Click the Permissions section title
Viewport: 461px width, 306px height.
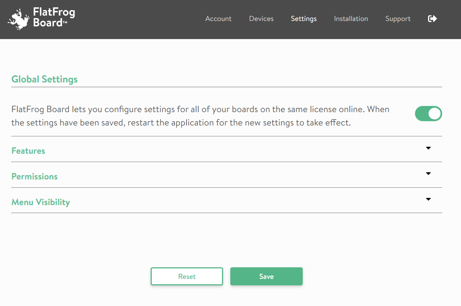[x=34, y=177]
